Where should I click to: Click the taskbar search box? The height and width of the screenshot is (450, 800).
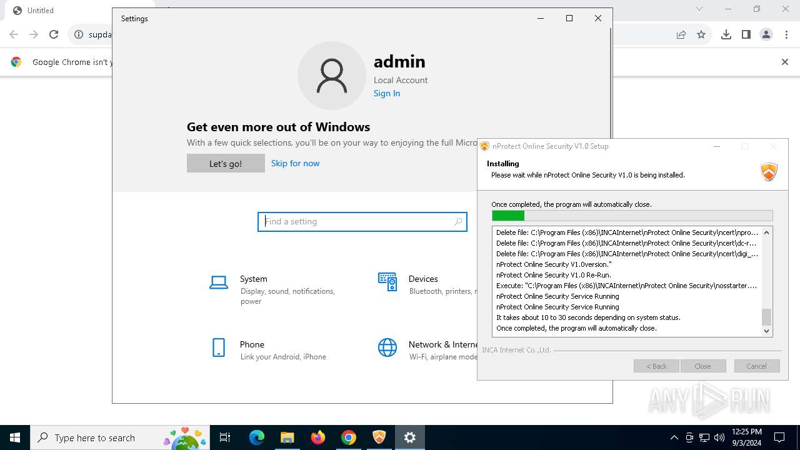(119, 437)
